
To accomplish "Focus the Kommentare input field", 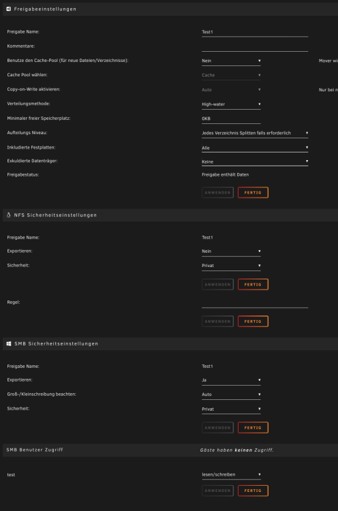I will pyautogui.click(x=255, y=46).
